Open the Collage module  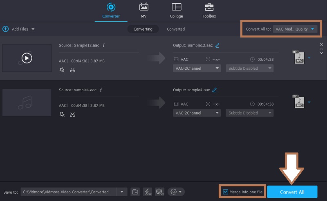coord(177,11)
